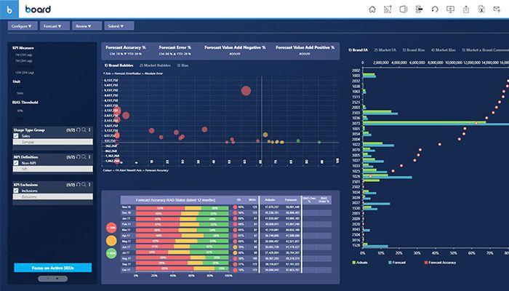509x291 pixels.
Task: Click the largest red bubble in scatter chart
Action: pyautogui.click(x=246, y=91)
